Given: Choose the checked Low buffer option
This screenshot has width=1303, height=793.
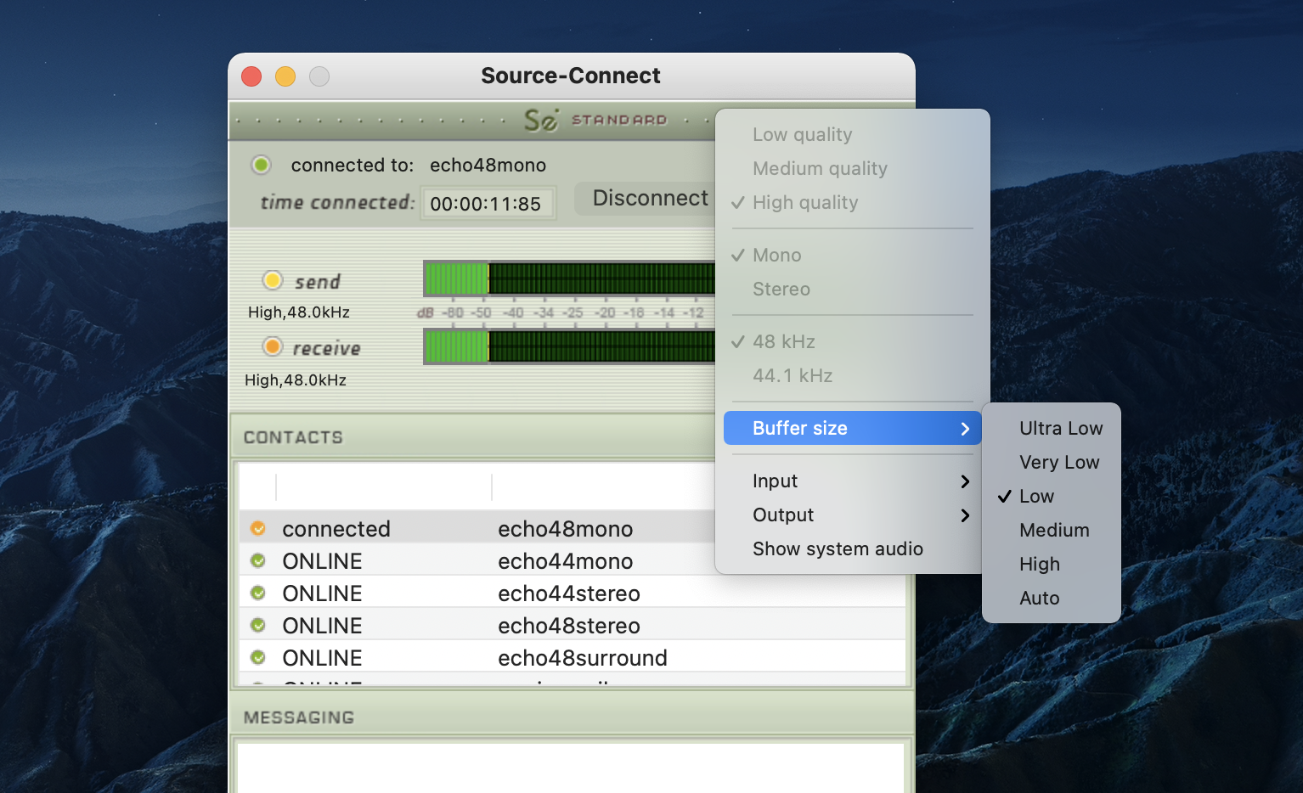Looking at the screenshot, I should [x=1036, y=496].
